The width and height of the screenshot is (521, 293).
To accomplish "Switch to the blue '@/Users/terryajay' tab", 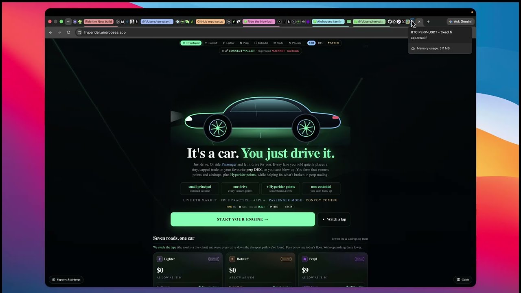I will coord(157,22).
